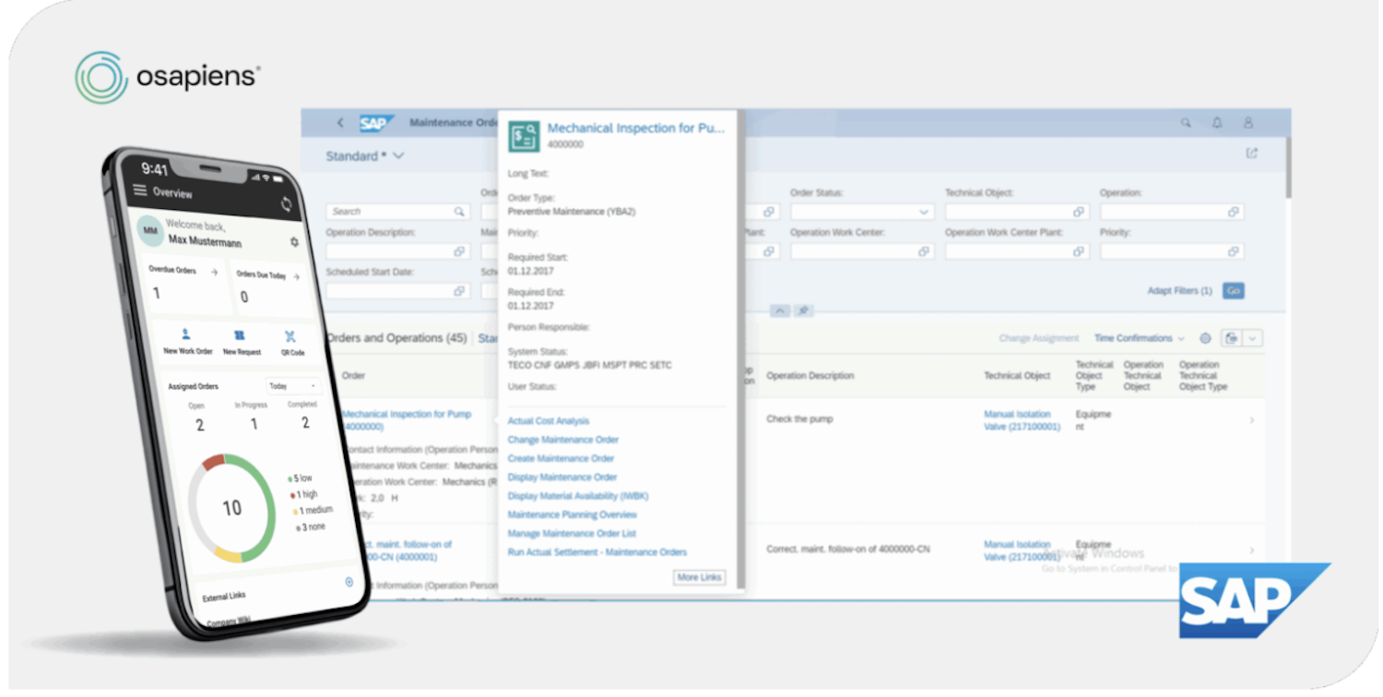Viewport: 1383px width, 697px height.
Task: Open the Actual Cost Analysis link
Action: (x=549, y=421)
